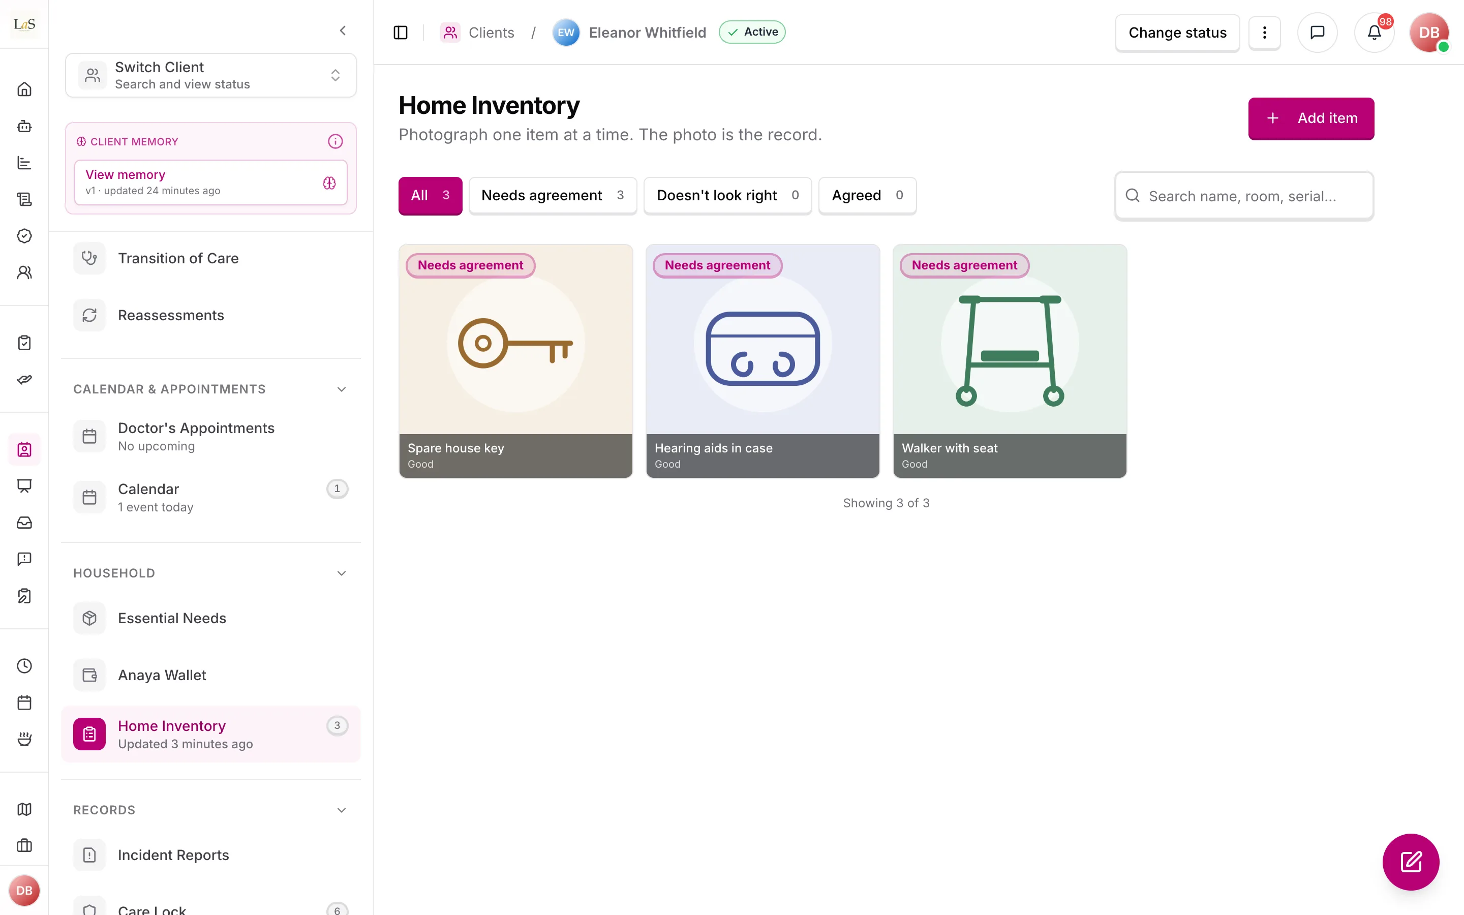Open Essential Needs in sidebar
The height and width of the screenshot is (915, 1464).
pos(210,618)
